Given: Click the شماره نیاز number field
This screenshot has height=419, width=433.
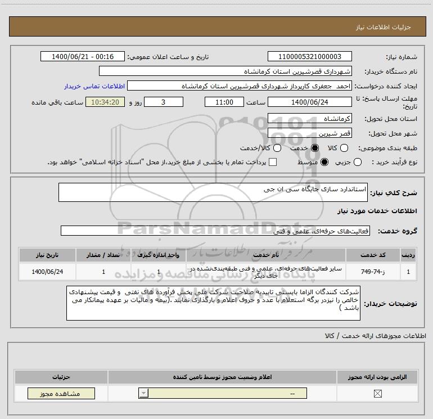Looking at the screenshot, I should click(x=309, y=56).
